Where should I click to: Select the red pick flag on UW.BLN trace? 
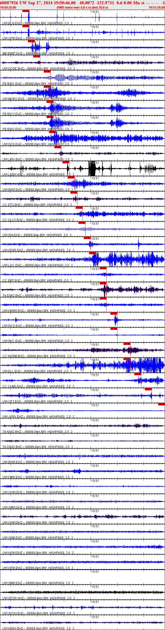[x=26, y=11]
